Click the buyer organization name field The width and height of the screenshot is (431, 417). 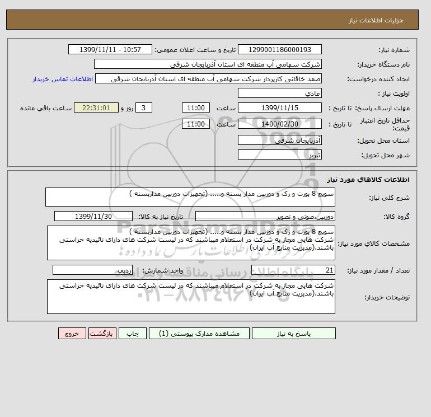(x=208, y=64)
